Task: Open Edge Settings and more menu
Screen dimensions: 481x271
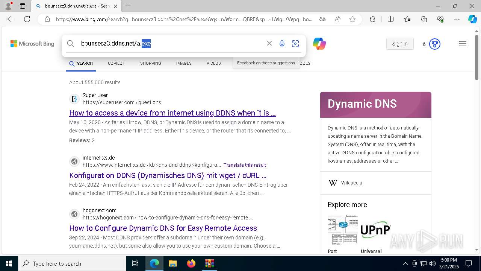Action: [x=457, y=19]
